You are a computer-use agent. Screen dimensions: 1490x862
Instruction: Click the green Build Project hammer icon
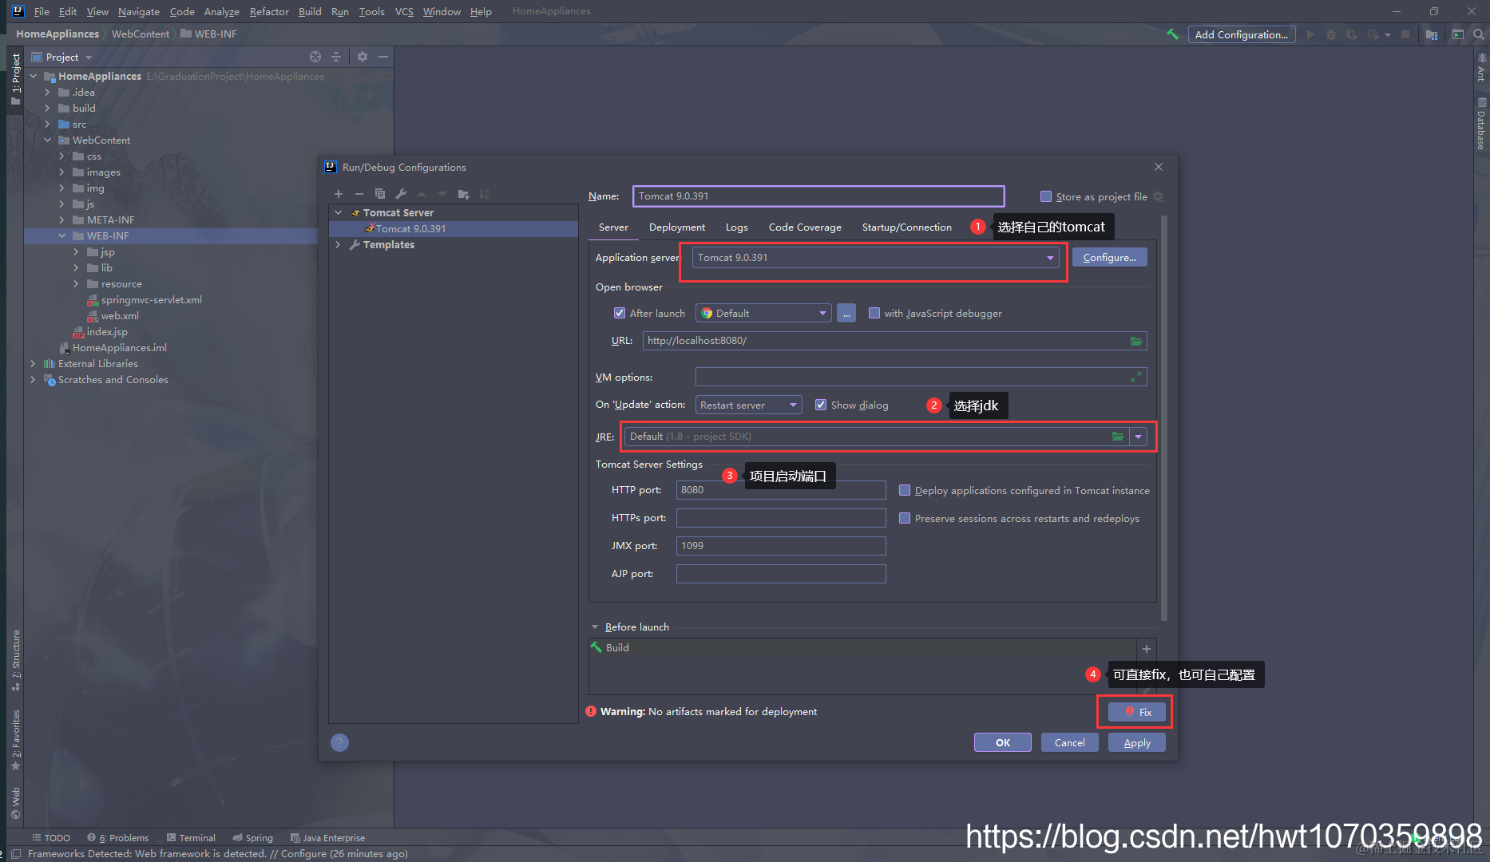(1172, 34)
